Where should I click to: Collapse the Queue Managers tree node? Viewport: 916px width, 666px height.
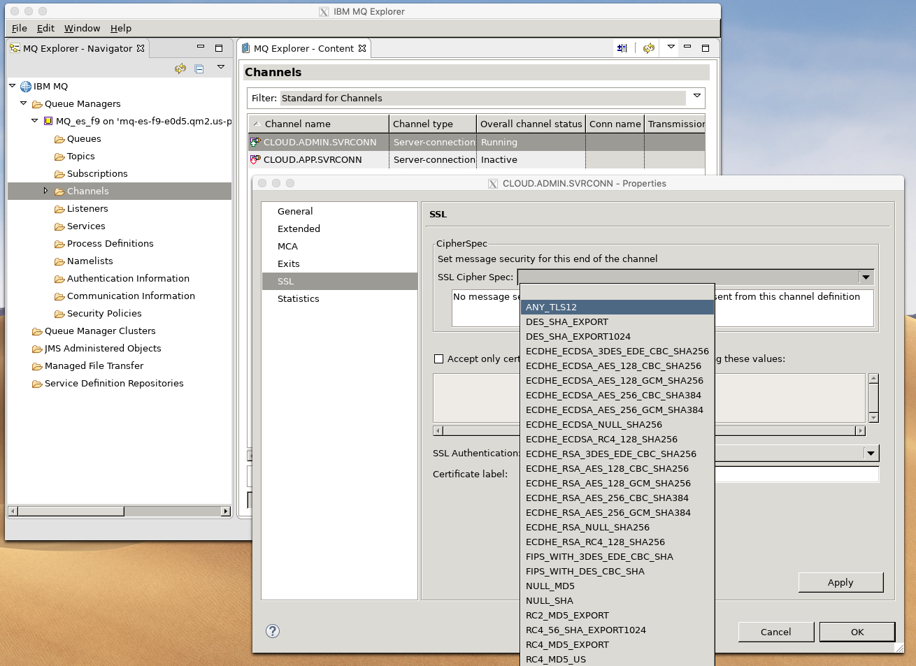pos(22,103)
